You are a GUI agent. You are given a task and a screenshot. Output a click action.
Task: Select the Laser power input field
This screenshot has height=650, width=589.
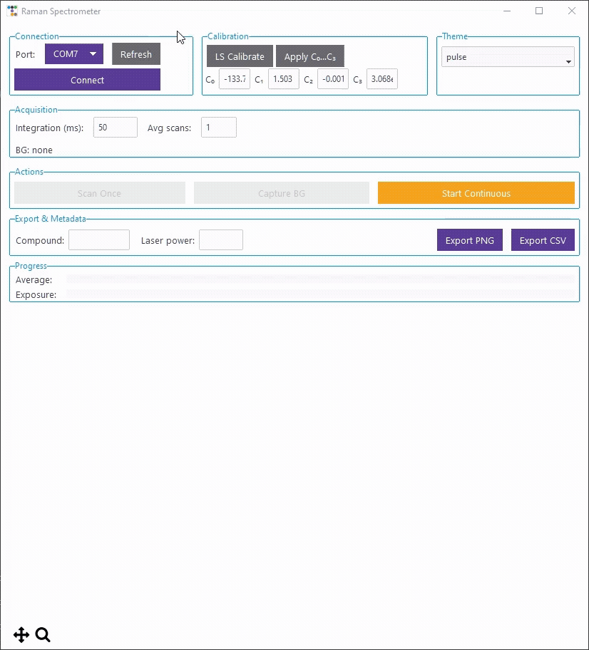point(221,240)
